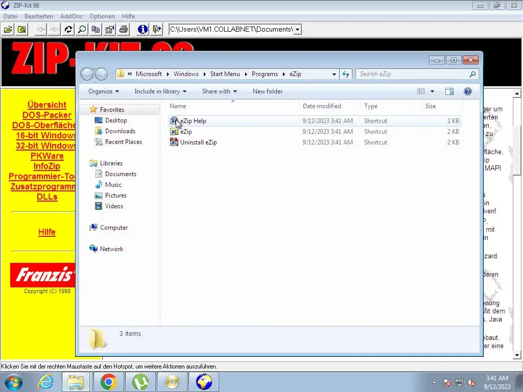Open the Share with dropdown
The image size is (523, 392).
220,91
